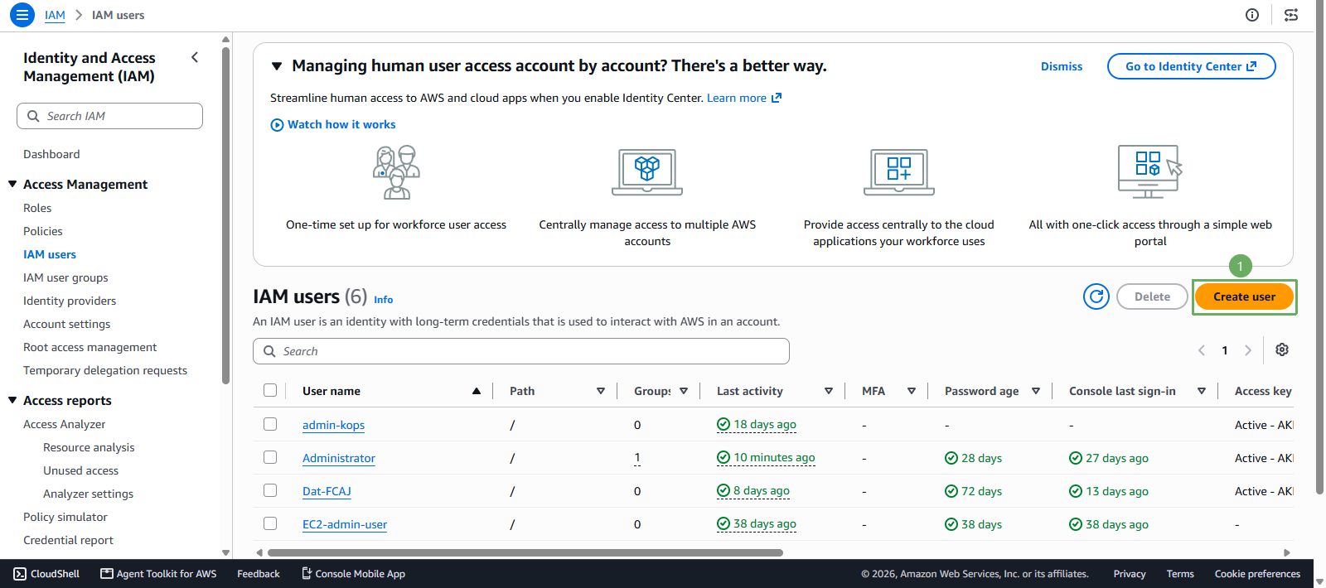Click admin-kops last activity check icon
The width and height of the screenshot is (1326, 588).
click(723, 424)
